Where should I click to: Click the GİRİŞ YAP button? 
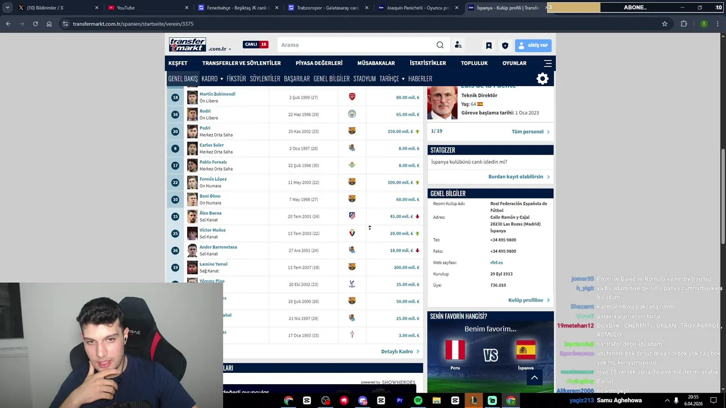533,45
